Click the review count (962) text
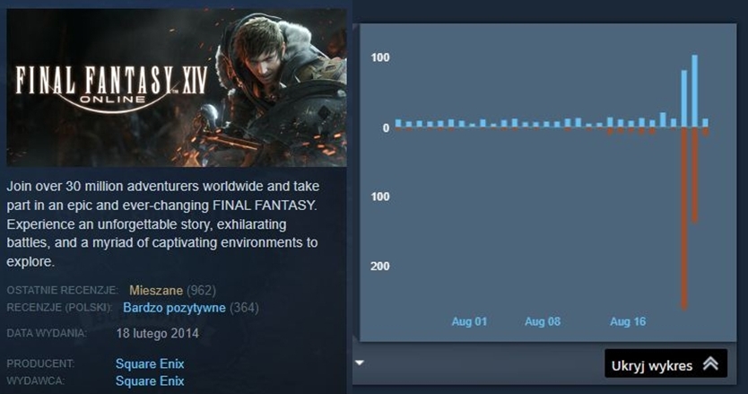The image size is (748, 394). point(201,291)
